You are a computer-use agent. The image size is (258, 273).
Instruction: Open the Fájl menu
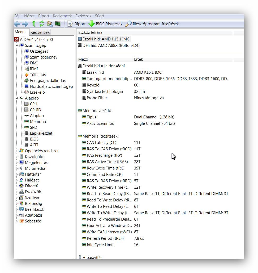[17, 16]
